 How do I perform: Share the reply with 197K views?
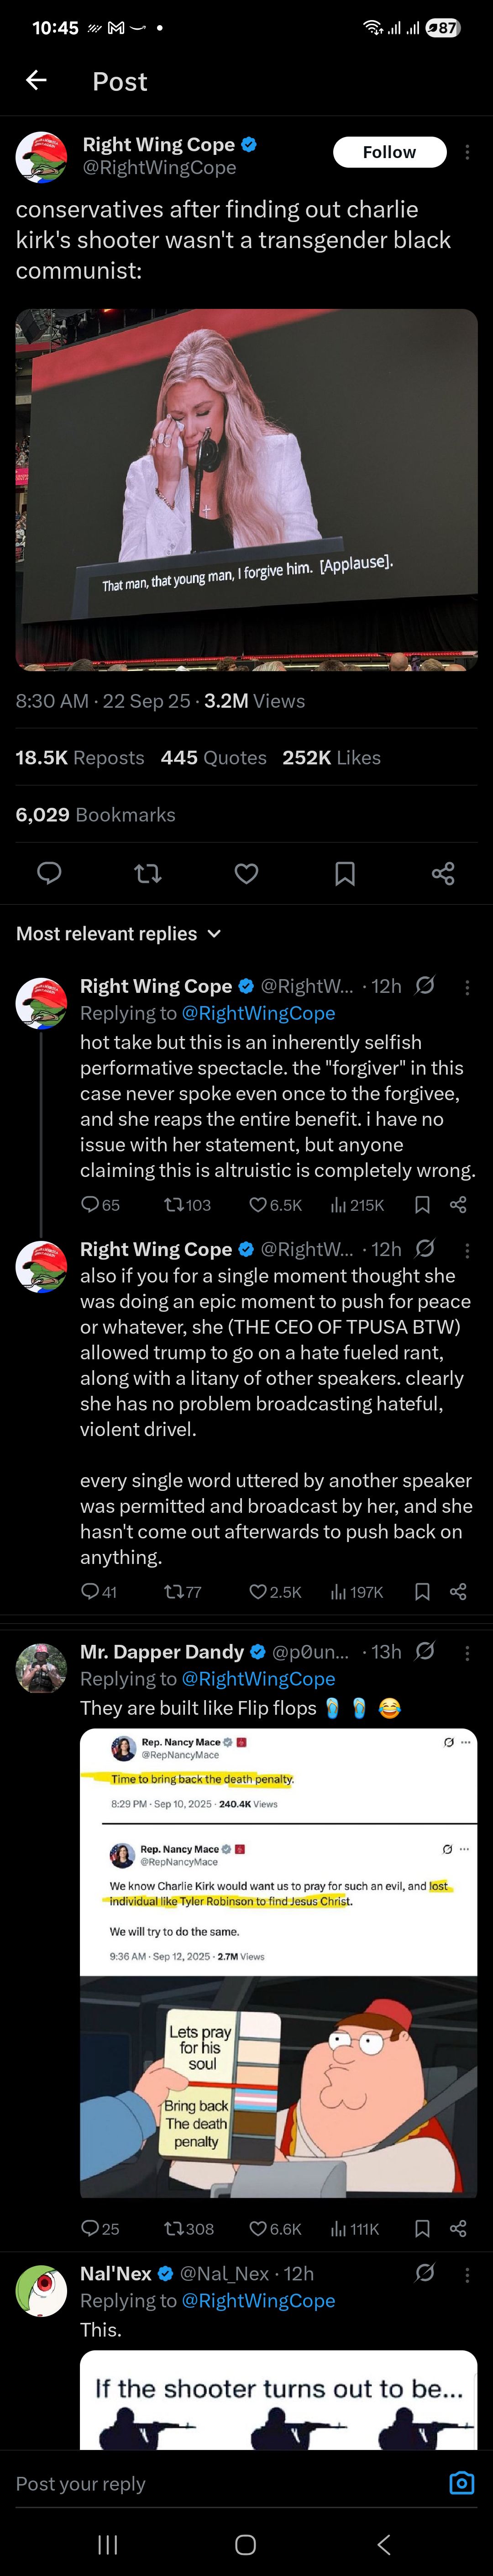(458, 1591)
